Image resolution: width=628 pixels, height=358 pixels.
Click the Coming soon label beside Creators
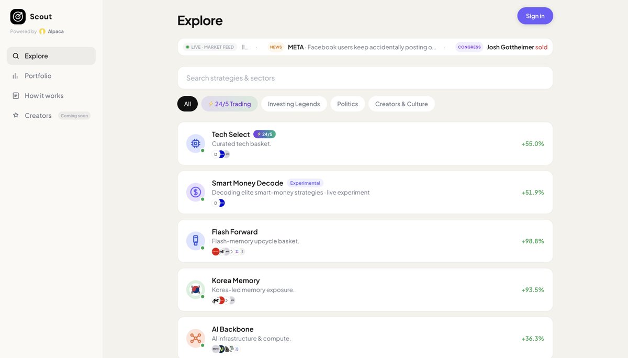[x=74, y=116]
